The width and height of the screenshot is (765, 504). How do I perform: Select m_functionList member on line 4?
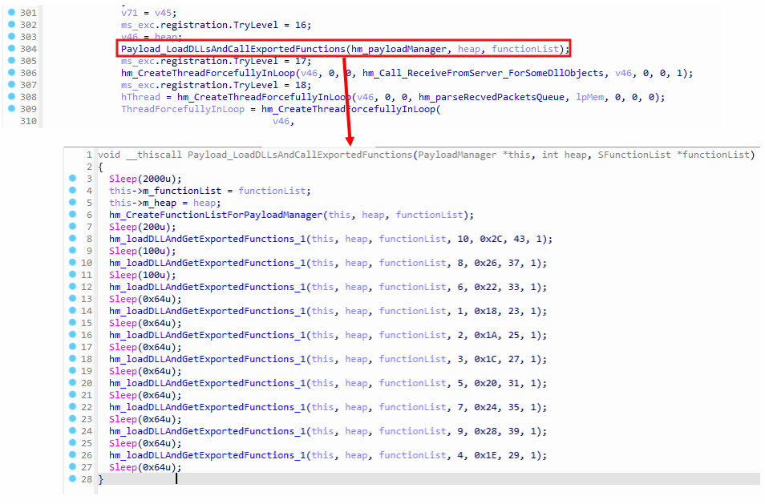tap(182, 191)
